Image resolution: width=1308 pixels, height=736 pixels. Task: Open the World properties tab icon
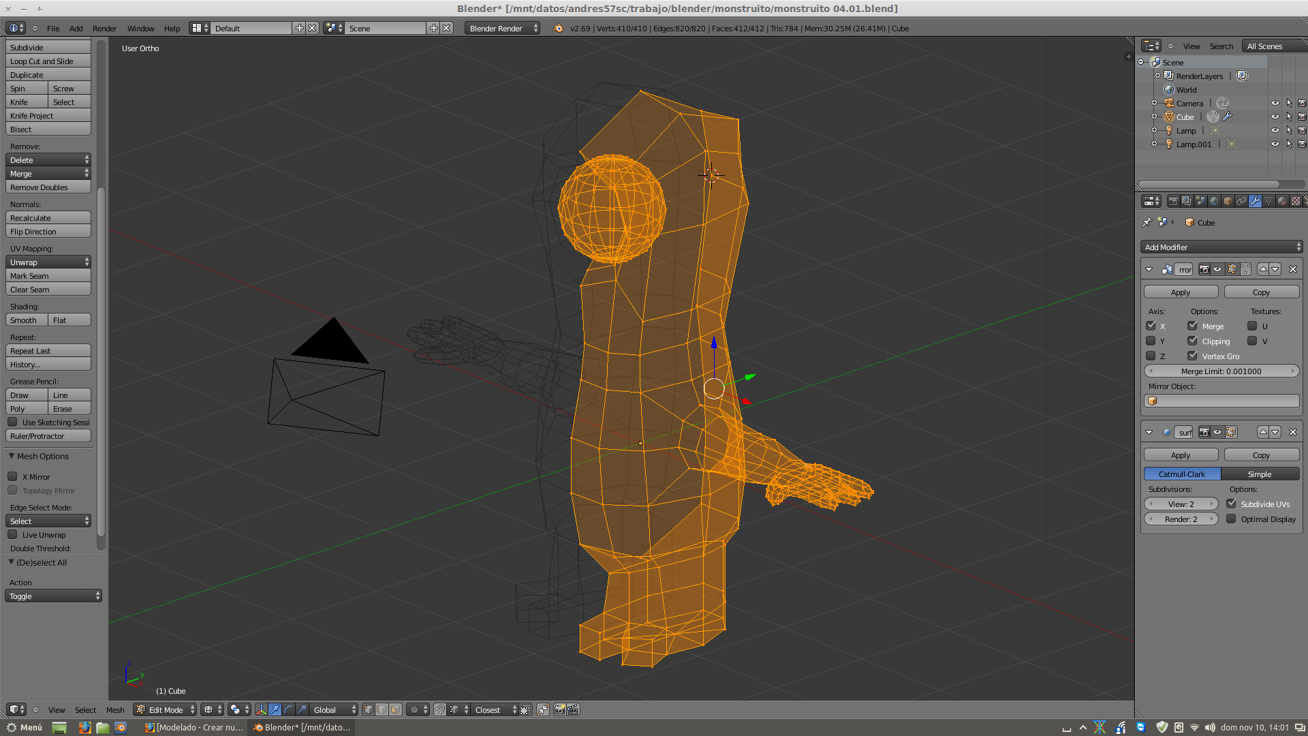1214,201
